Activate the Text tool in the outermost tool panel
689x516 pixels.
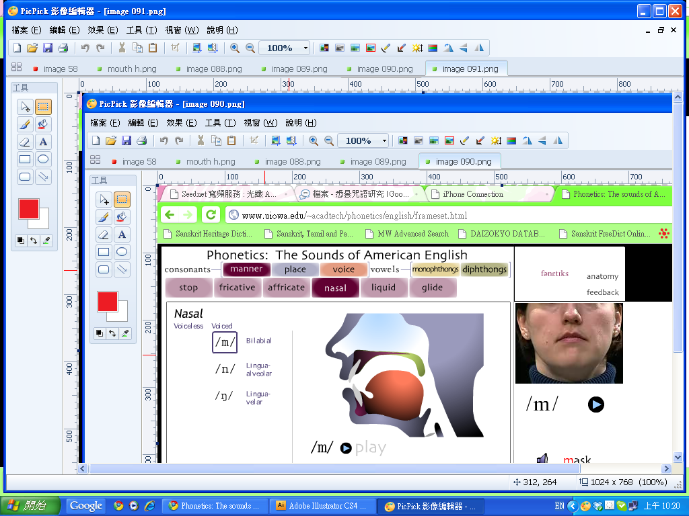coord(43,142)
